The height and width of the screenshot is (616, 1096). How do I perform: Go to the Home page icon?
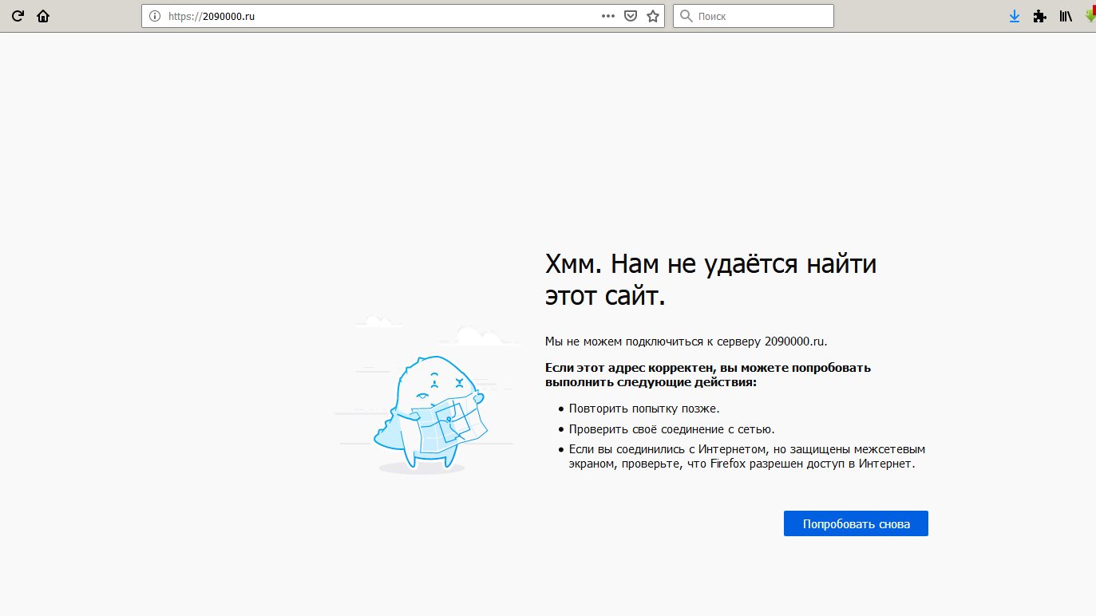click(x=43, y=16)
